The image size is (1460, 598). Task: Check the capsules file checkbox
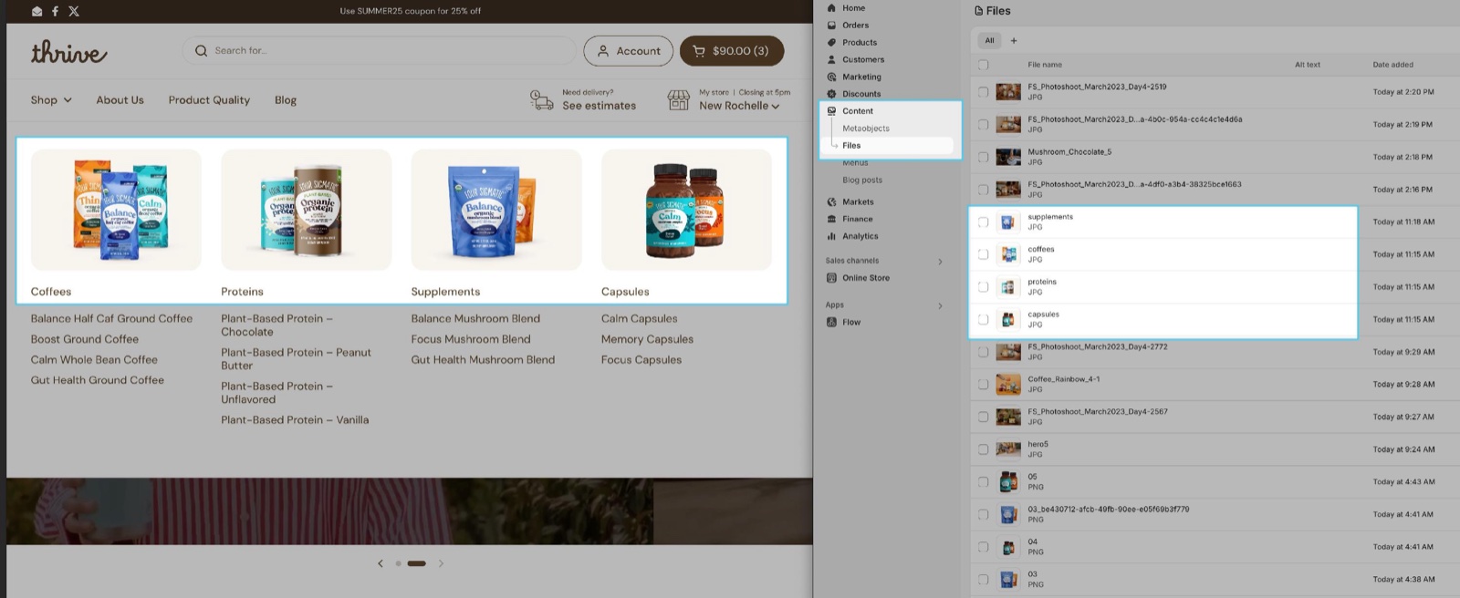point(983,320)
